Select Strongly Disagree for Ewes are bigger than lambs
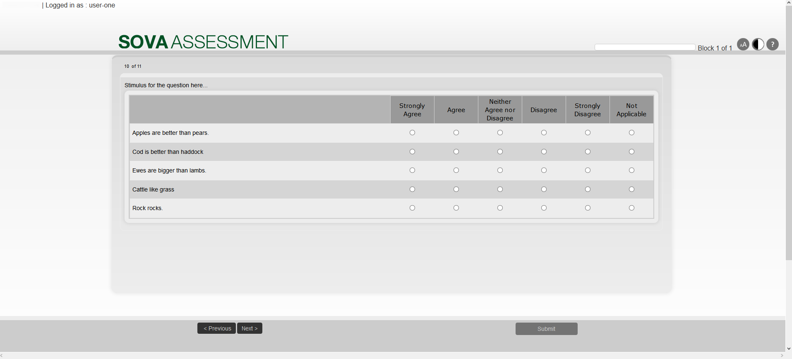 (x=588, y=170)
